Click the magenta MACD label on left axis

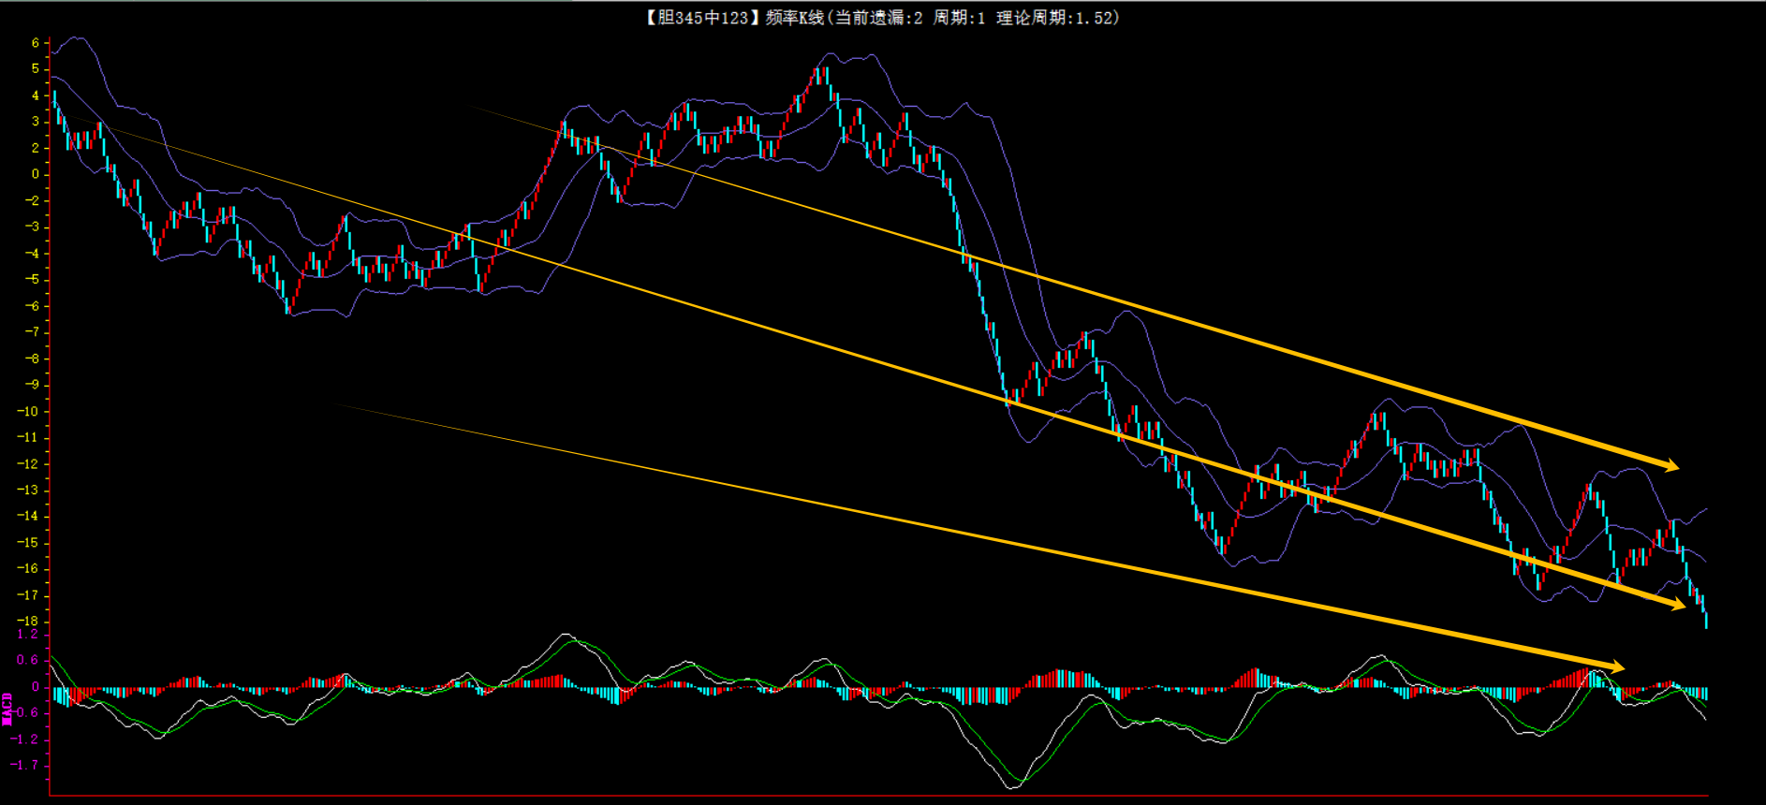pyautogui.click(x=7, y=709)
